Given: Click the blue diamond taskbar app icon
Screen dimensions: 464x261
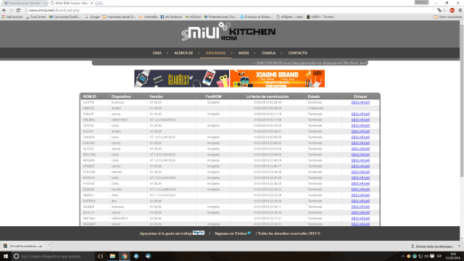Looking at the screenshot, I should [136, 256].
